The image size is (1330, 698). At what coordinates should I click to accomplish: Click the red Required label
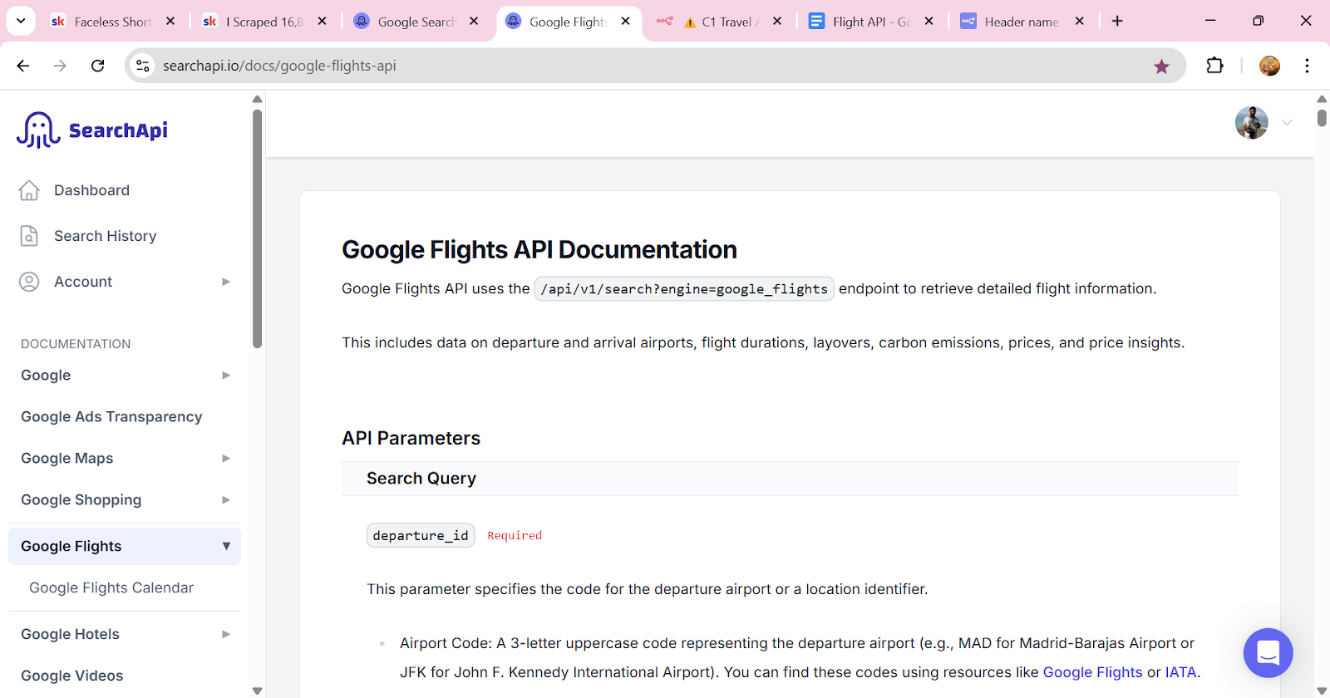click(515, 536)
